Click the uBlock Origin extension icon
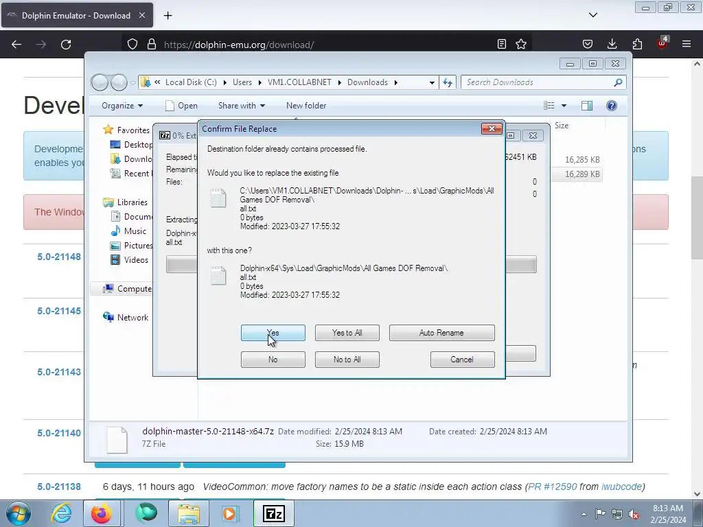This screenshot has height=527, width=703. coord(662,43)
